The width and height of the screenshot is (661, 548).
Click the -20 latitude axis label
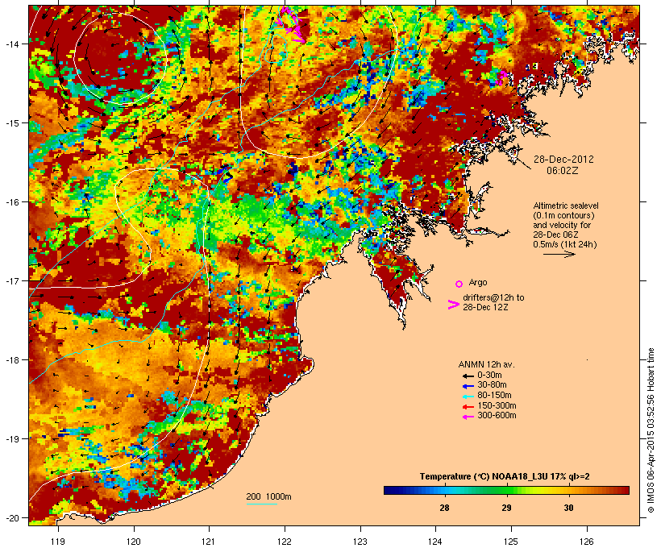(11, 518)
